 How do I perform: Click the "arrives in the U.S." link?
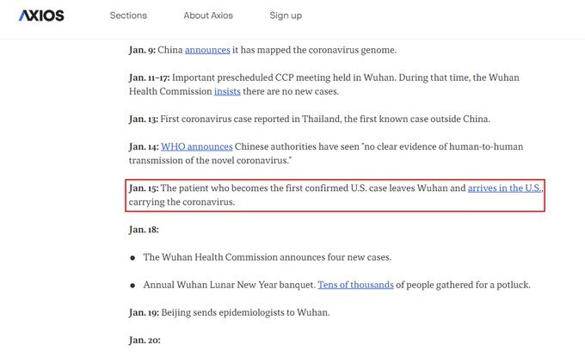pyautogui.click(x=505, y=188)
